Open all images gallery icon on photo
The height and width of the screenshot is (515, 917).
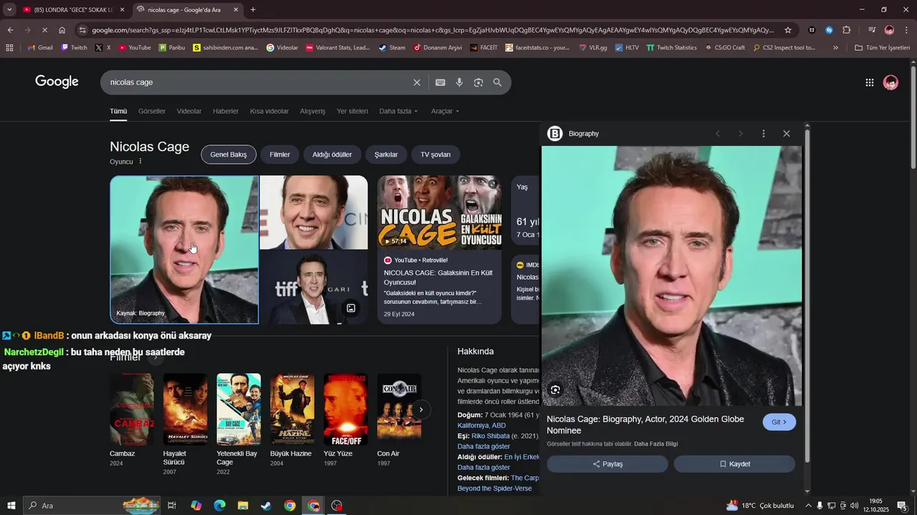(351, 308)
